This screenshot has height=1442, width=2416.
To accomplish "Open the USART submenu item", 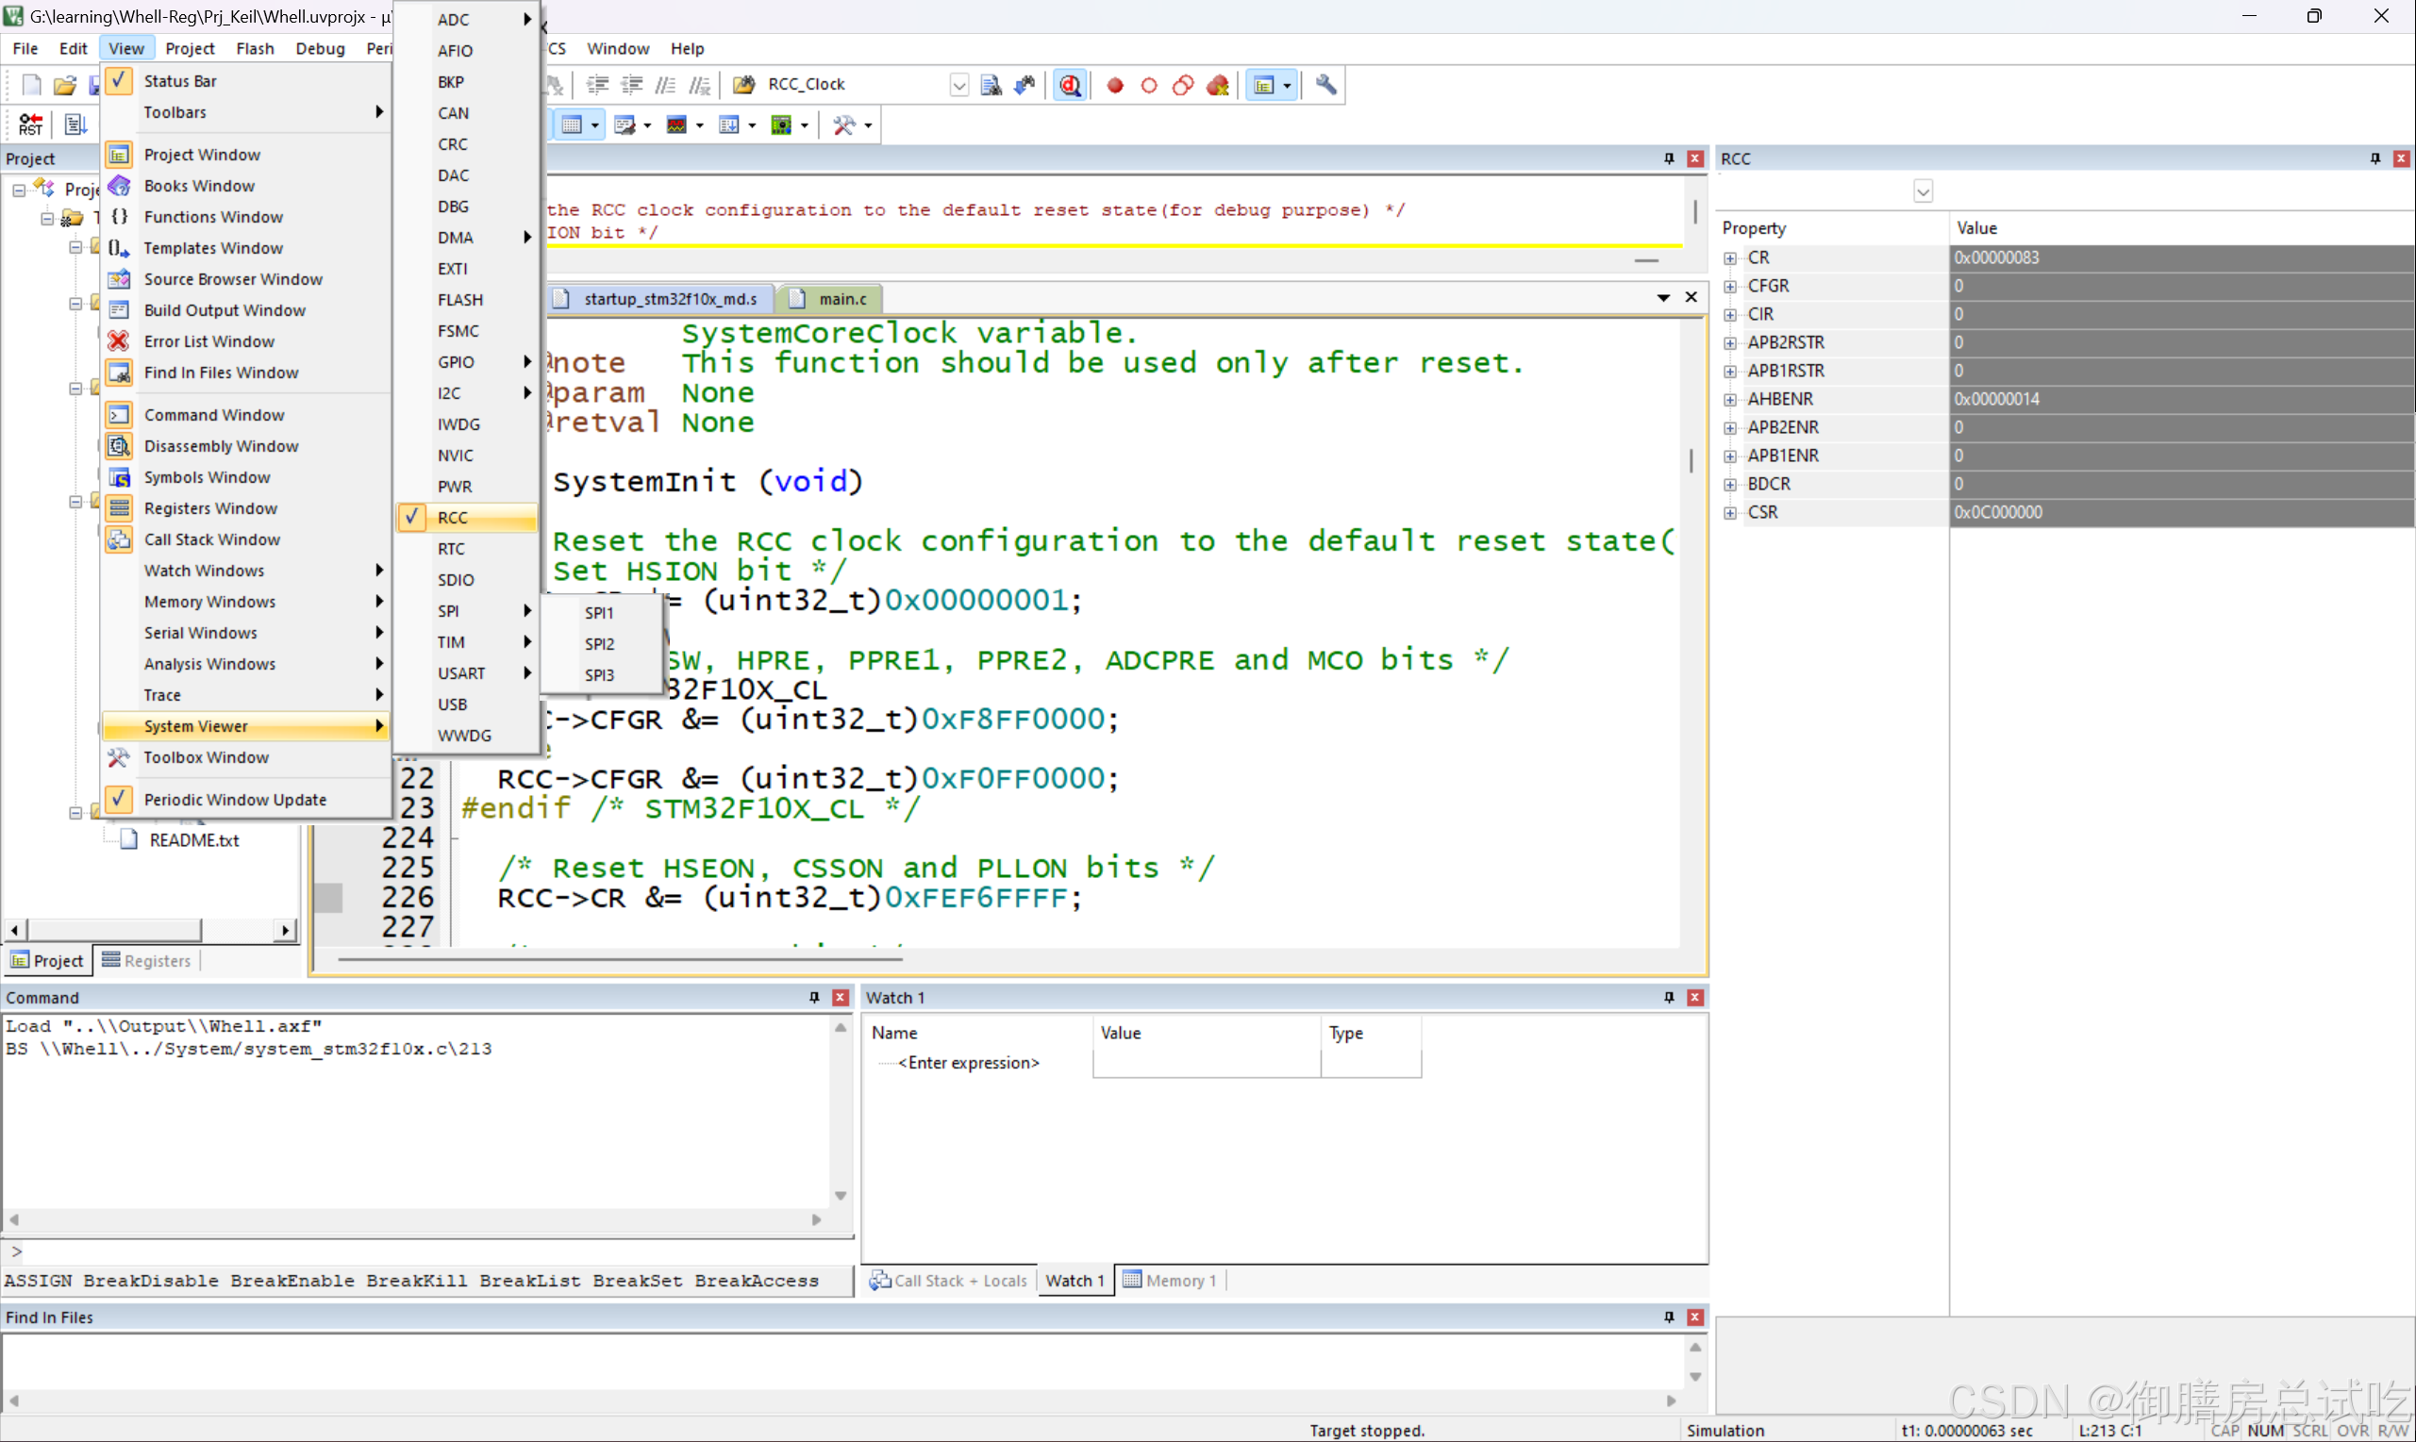I will point(466,672).
